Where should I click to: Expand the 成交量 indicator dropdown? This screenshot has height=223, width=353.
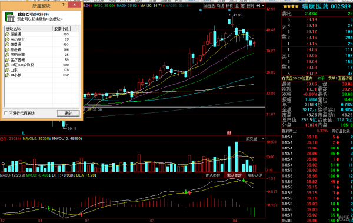(263, 138)
